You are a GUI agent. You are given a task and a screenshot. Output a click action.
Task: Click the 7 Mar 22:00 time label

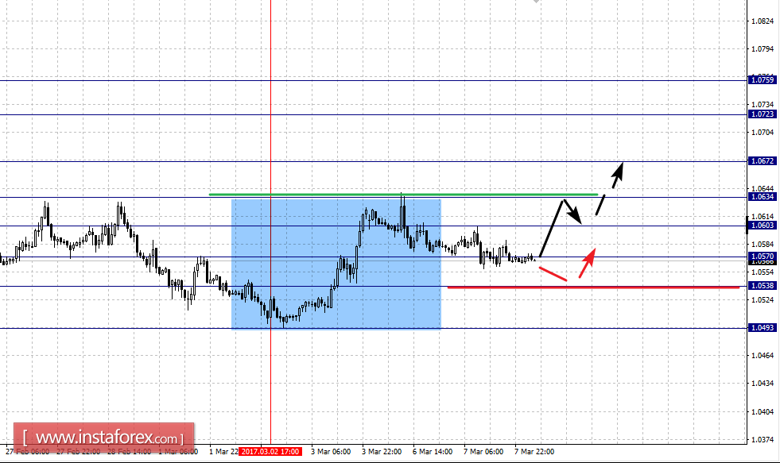pos(534,452)
